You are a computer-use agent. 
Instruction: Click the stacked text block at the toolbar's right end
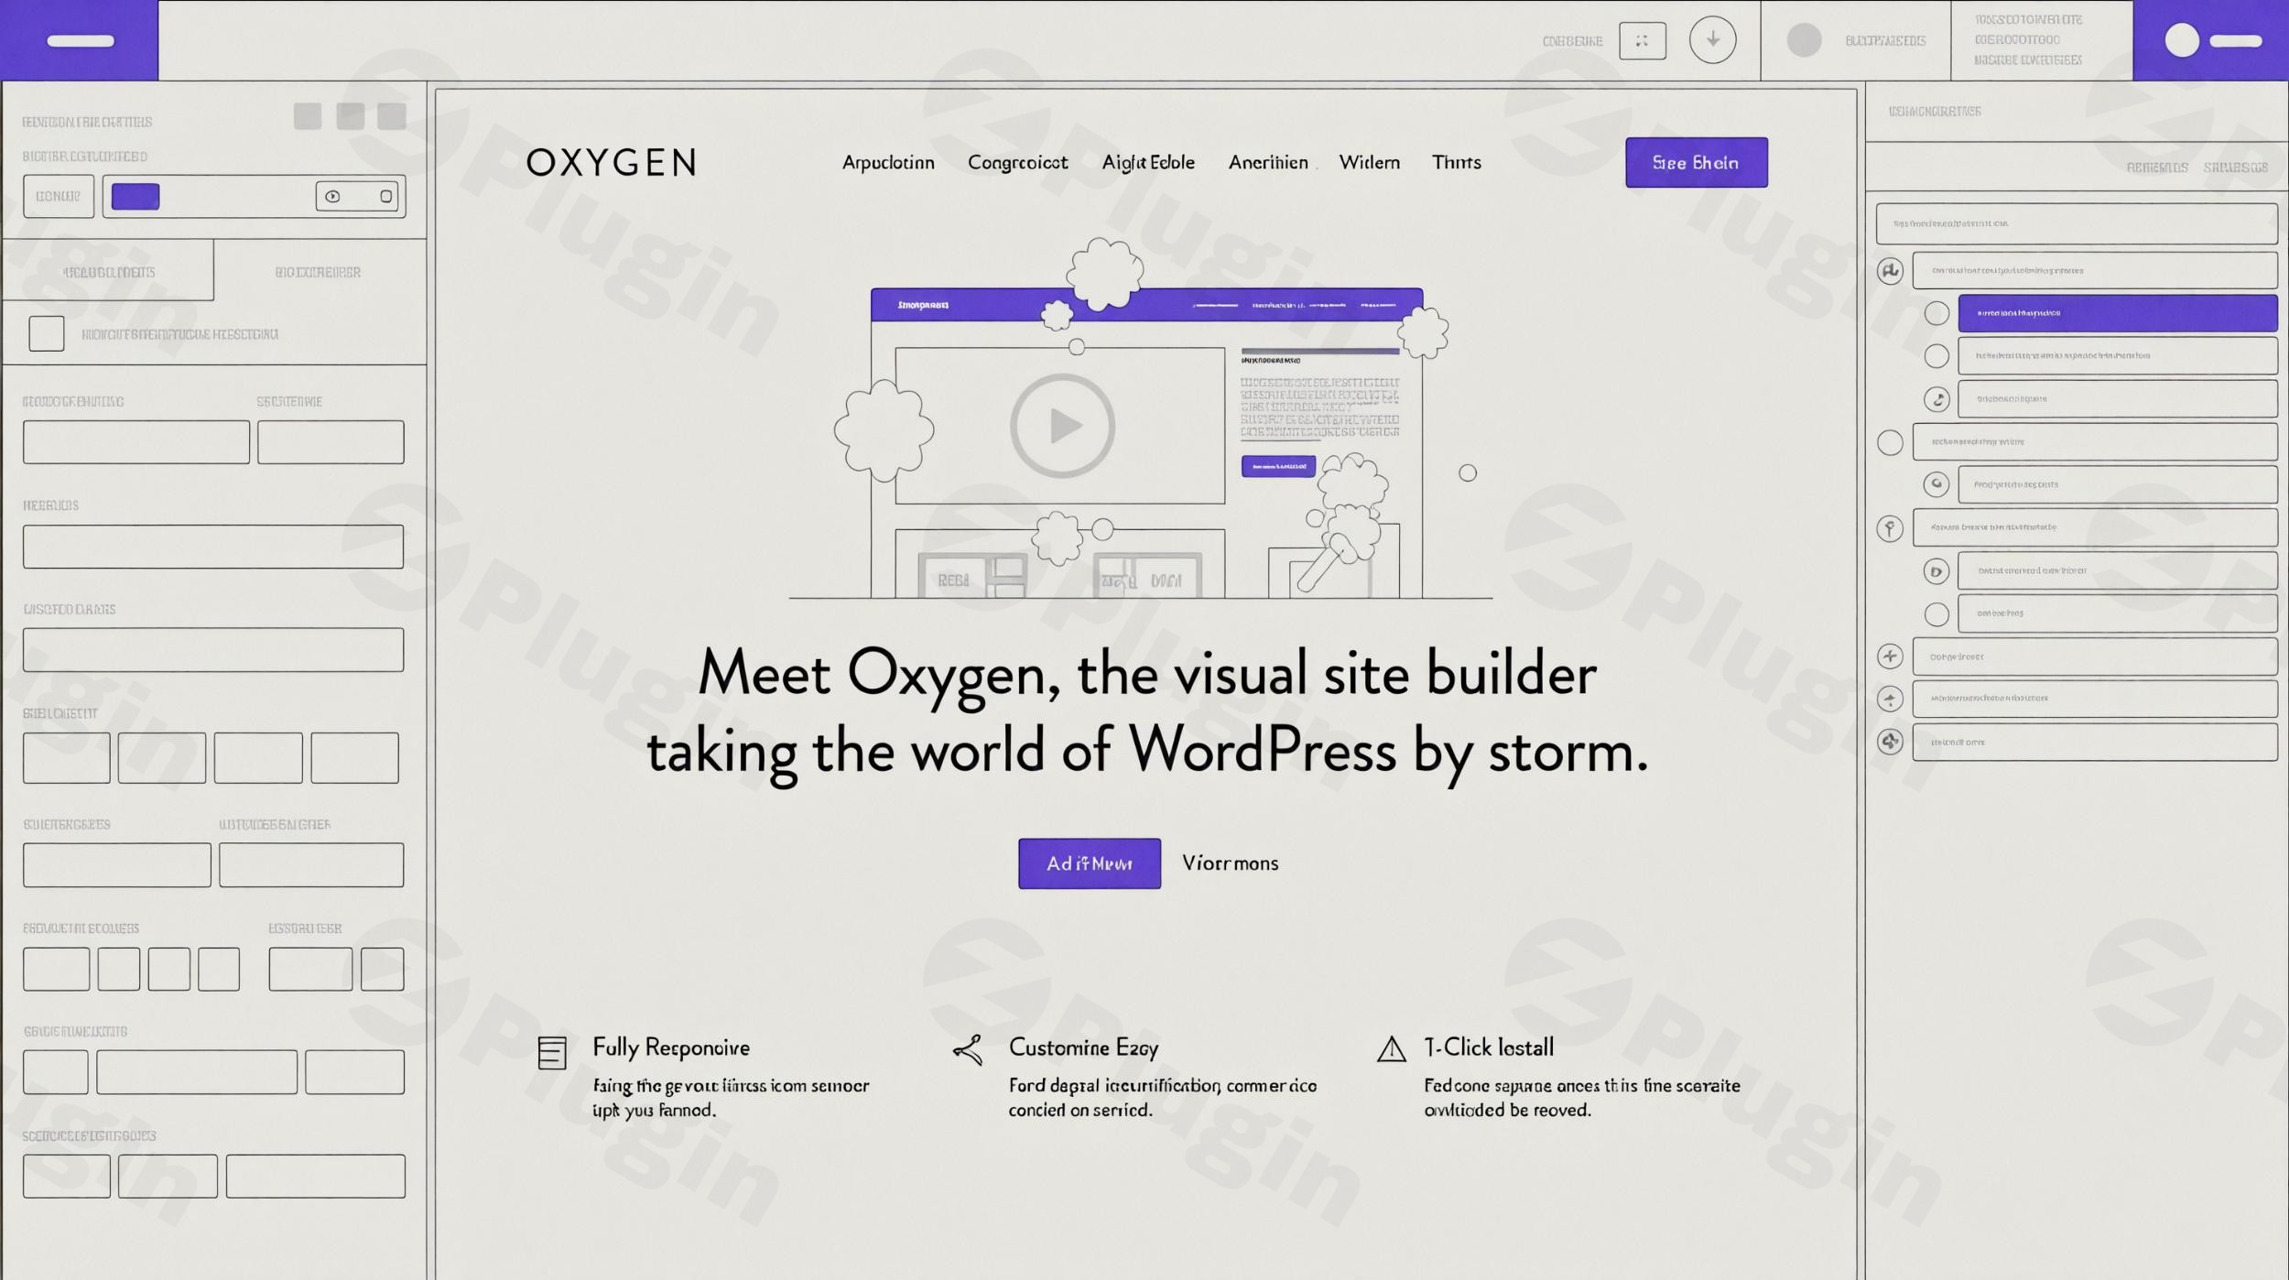(2028, 39)
